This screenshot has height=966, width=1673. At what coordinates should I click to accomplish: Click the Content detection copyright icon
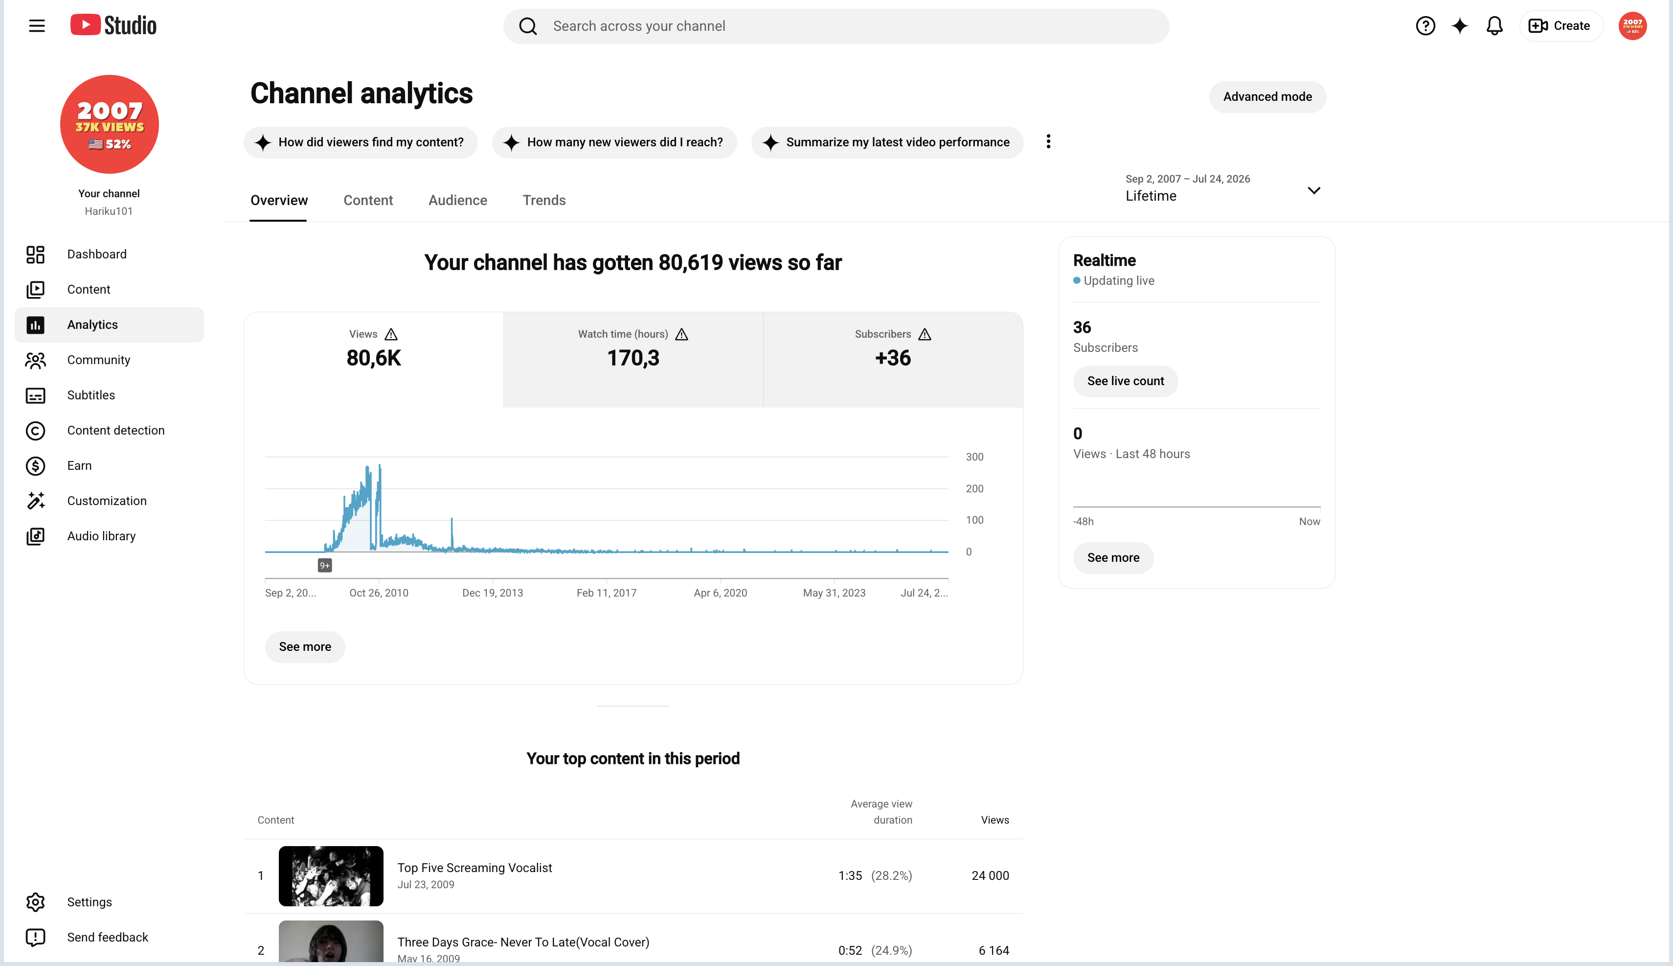coord(35,431)
